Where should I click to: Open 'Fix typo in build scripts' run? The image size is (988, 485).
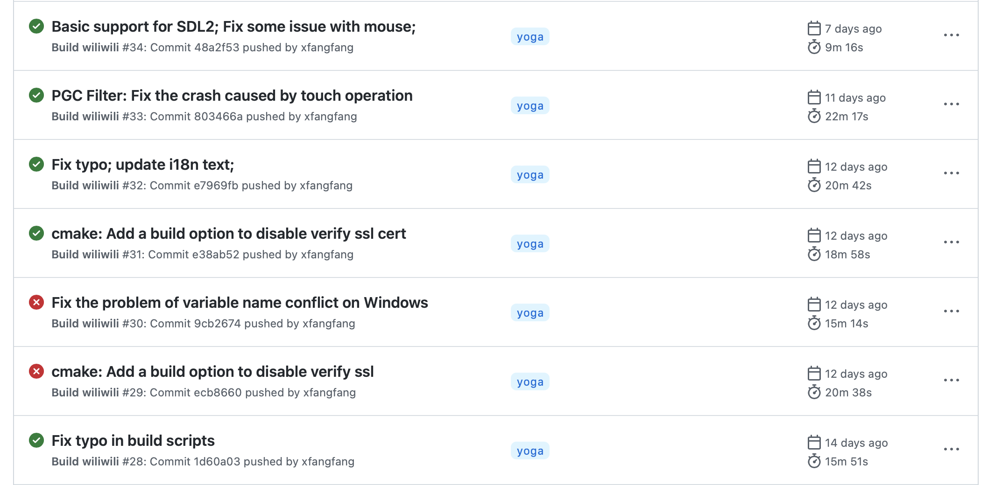pos(133,441)
